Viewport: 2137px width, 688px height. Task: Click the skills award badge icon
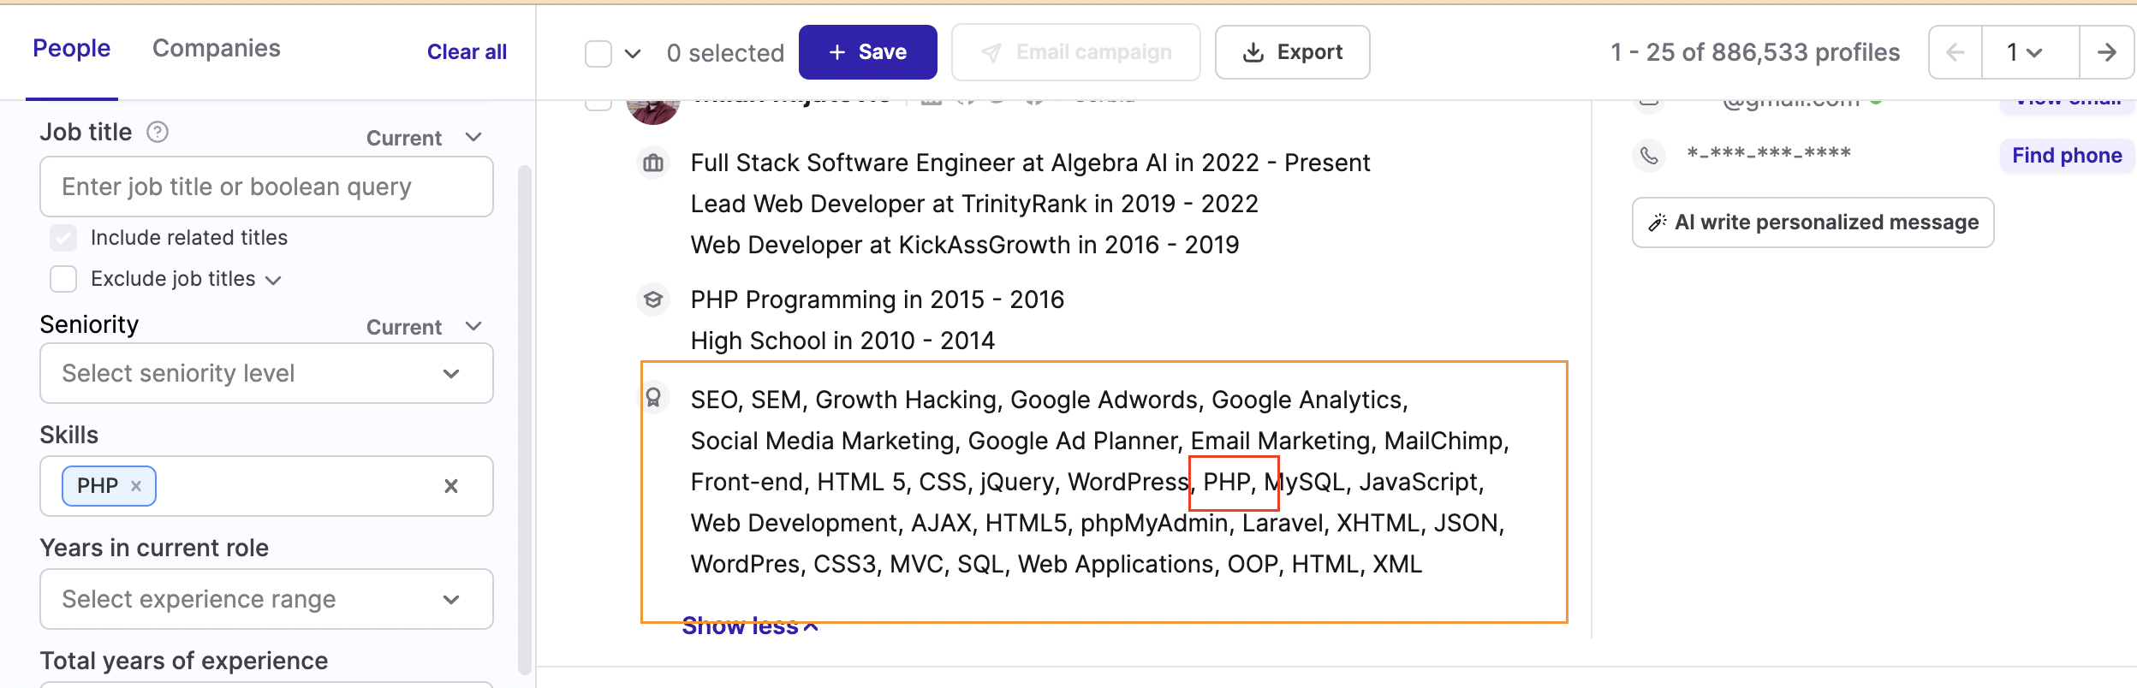coord(653,397)
